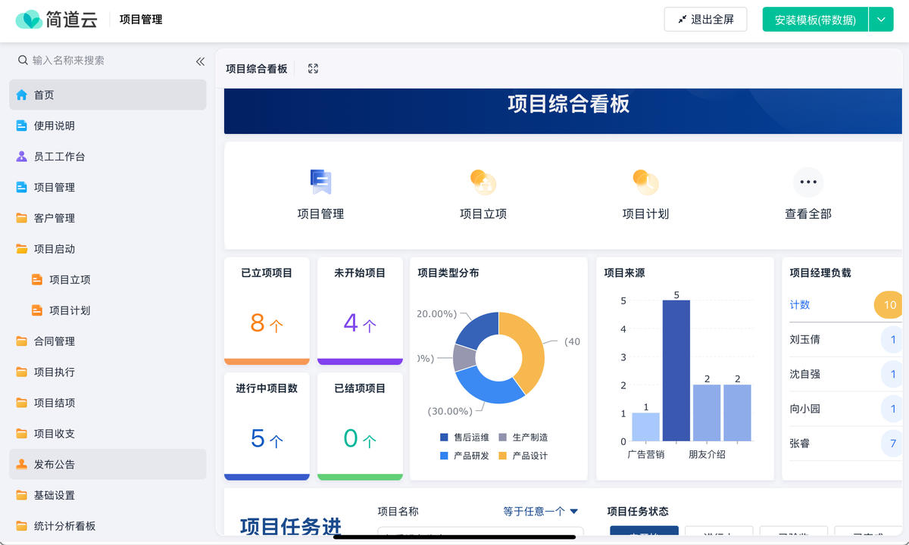Open 发布公告 in the sidebar
This screenshot has height=545, width=909.
[108, 464]
